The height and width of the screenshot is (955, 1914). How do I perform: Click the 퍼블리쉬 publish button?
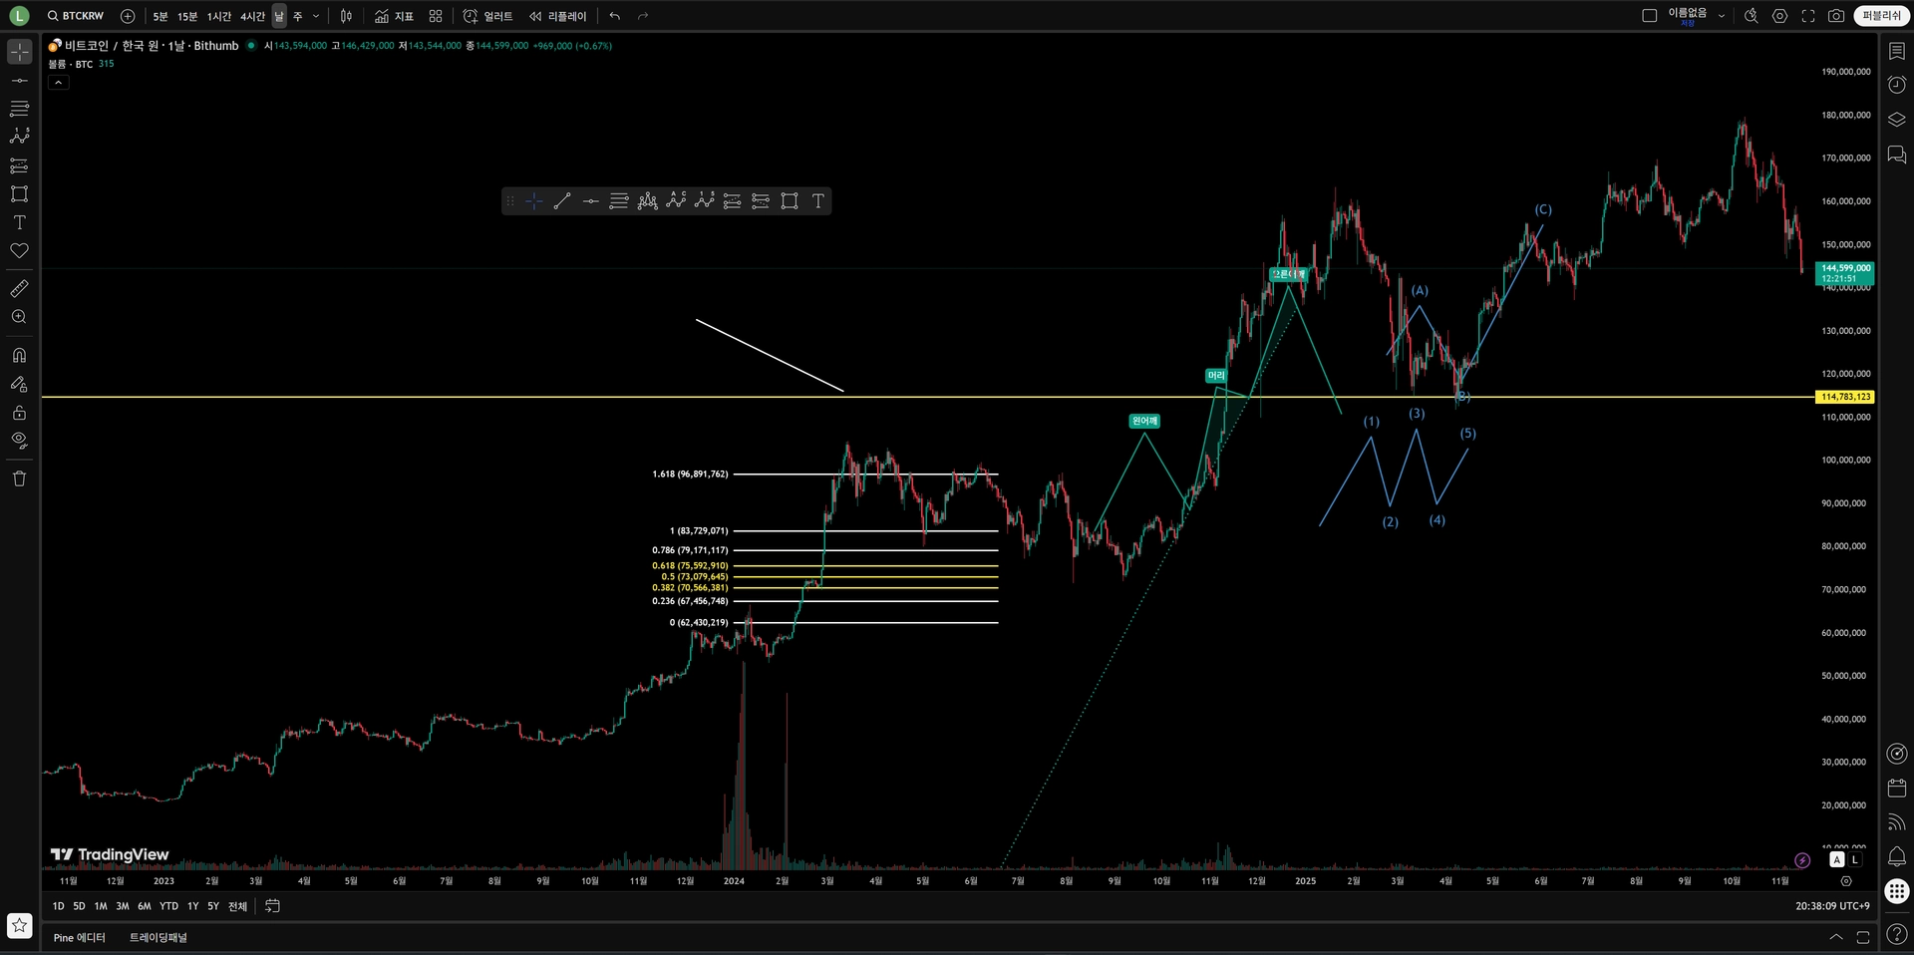click(x=1881, y=16)
